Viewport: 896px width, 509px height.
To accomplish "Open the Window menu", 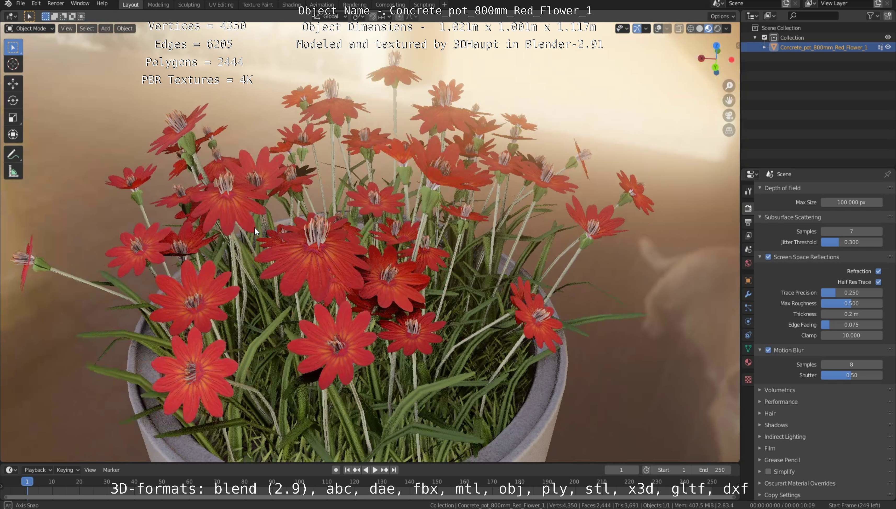I will click(80, 3).
